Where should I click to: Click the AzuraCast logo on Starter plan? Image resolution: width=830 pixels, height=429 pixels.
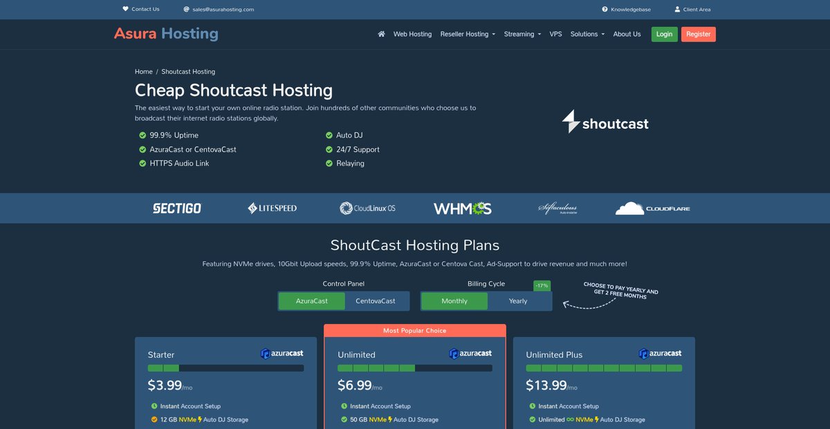click(282, 354)
